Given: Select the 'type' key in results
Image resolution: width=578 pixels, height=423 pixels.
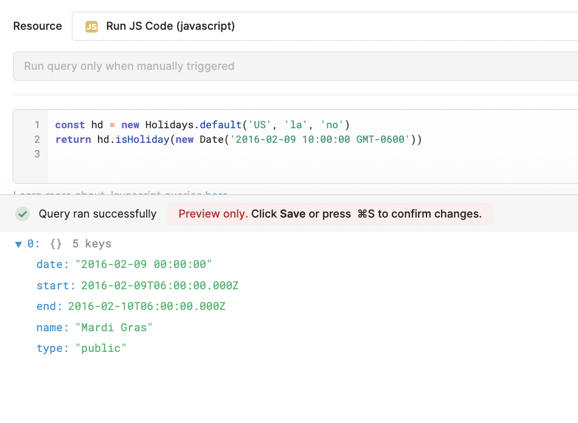Looking at the screenshot, I should coord(49,348).
